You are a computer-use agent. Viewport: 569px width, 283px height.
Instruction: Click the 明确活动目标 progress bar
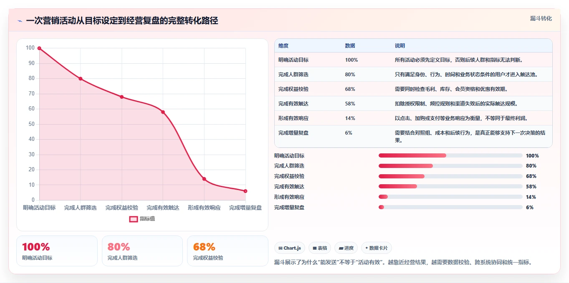point(450,155)
